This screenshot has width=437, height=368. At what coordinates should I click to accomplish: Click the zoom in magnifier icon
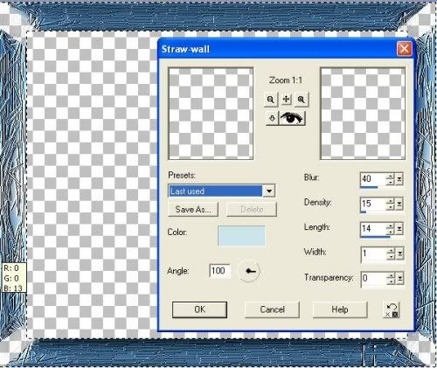(x=302, y=100)
